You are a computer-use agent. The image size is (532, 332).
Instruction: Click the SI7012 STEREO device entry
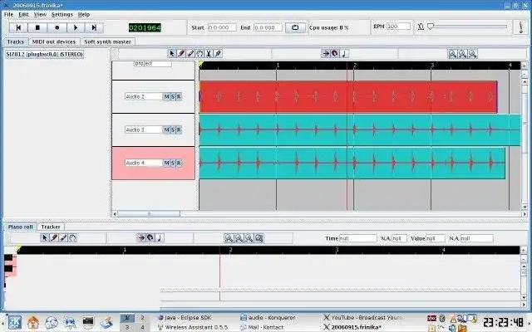pos(44,54)
